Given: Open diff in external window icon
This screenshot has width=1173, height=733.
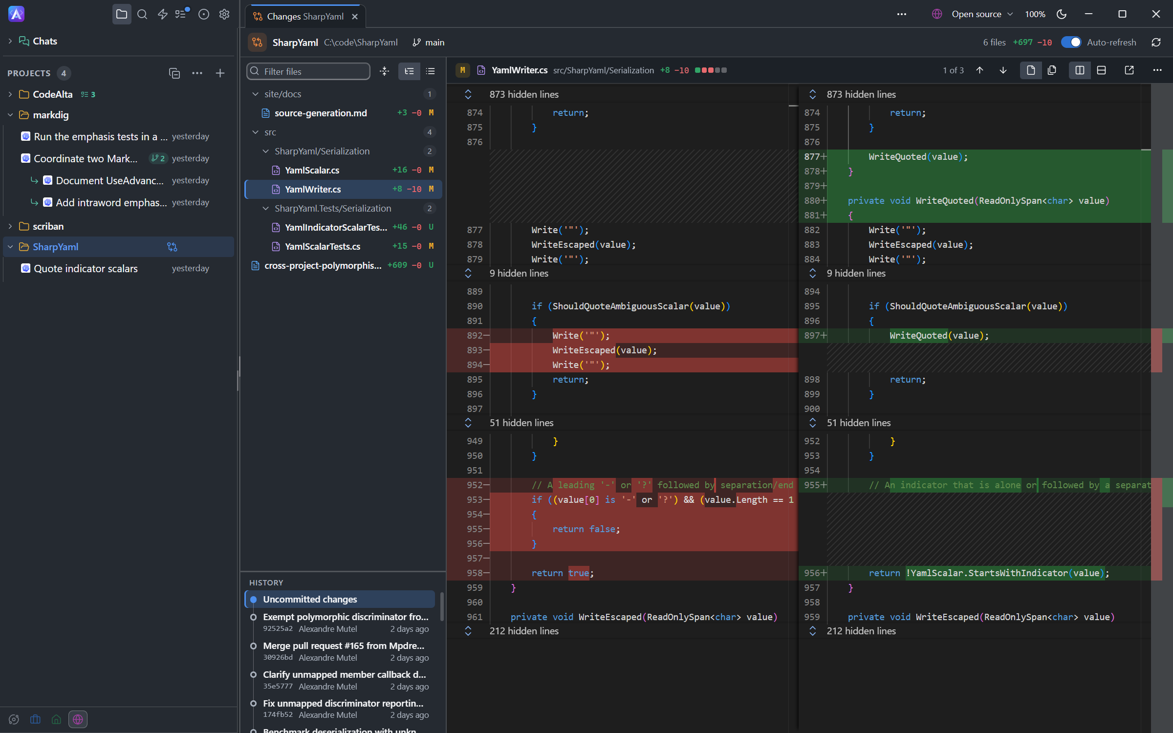Looking at the screenshot, I should pos(1129,70).
